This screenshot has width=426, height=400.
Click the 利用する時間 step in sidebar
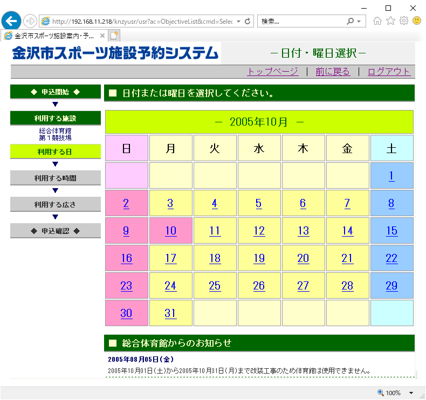[x=56, y=178]
